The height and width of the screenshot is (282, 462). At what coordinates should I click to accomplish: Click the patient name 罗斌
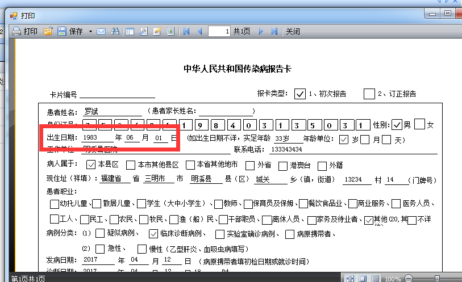click(91, 111)
